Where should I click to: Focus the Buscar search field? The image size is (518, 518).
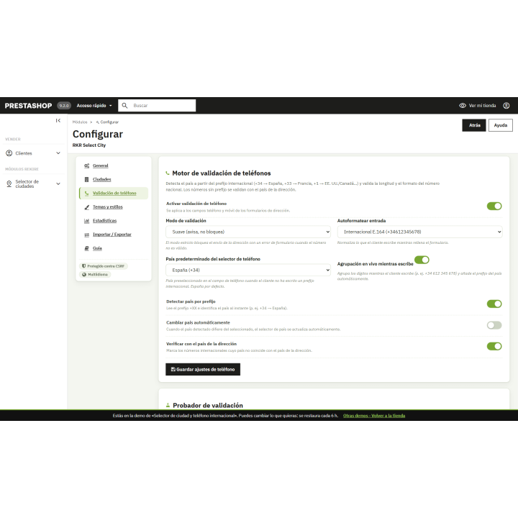(x=157, y=105)
